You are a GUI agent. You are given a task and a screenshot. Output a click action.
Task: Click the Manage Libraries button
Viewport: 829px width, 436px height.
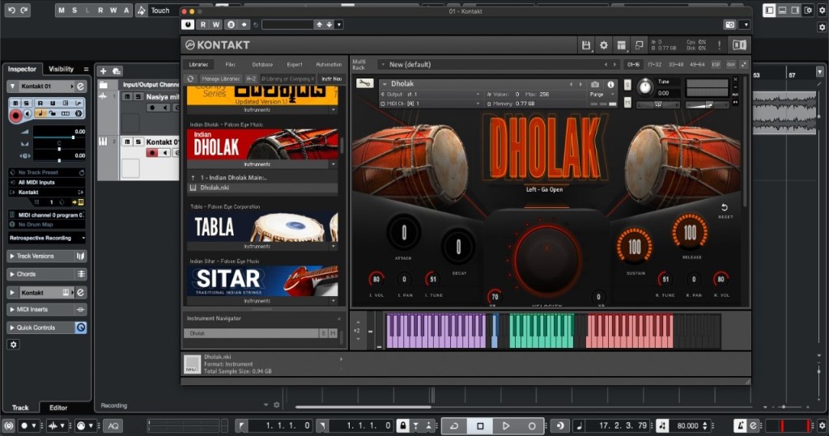220,78
